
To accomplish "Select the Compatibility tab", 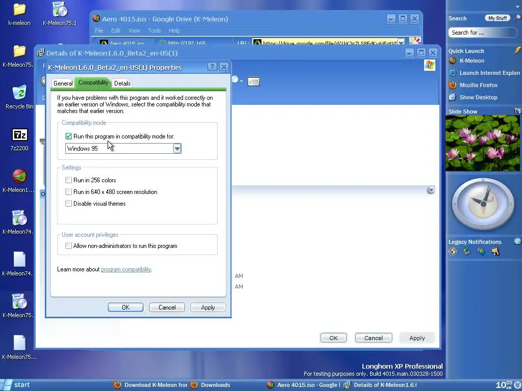I will 93,82.
